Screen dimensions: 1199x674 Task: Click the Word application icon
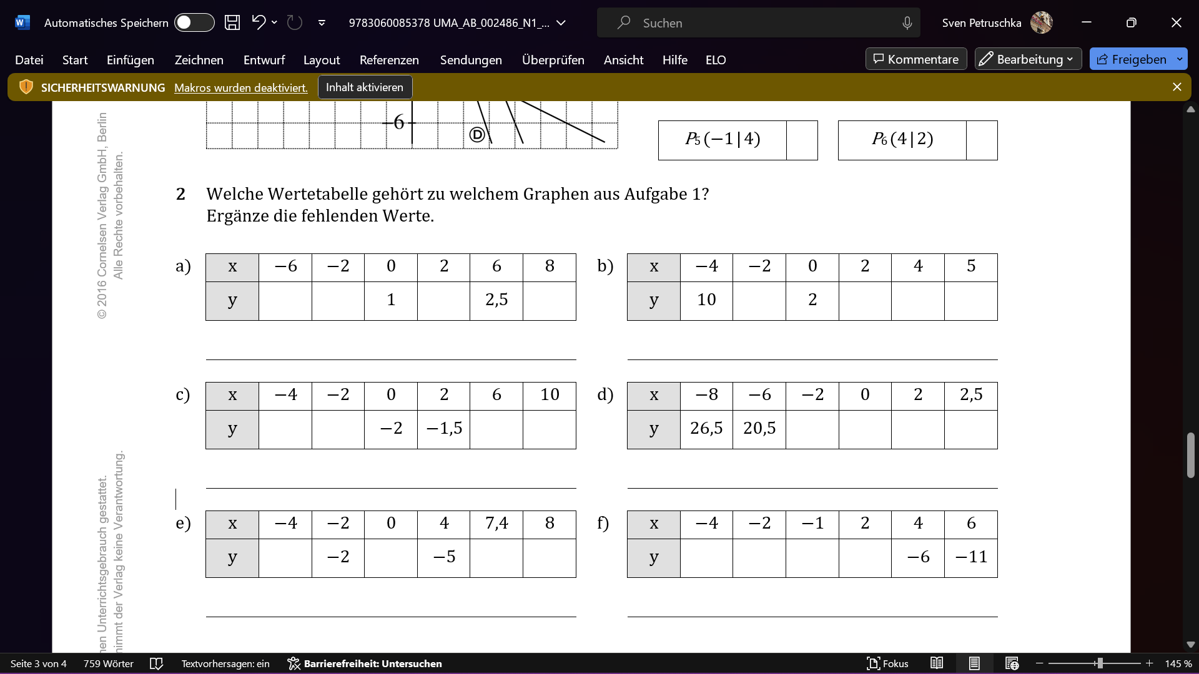pos(22,23)
